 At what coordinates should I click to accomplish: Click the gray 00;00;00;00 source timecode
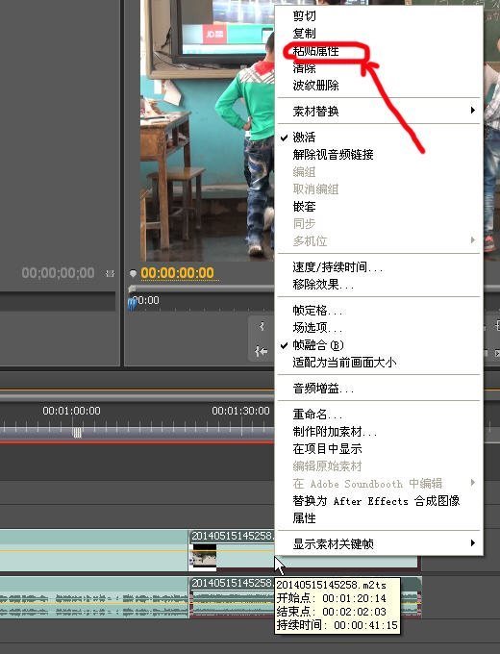[x=58, y=273]
